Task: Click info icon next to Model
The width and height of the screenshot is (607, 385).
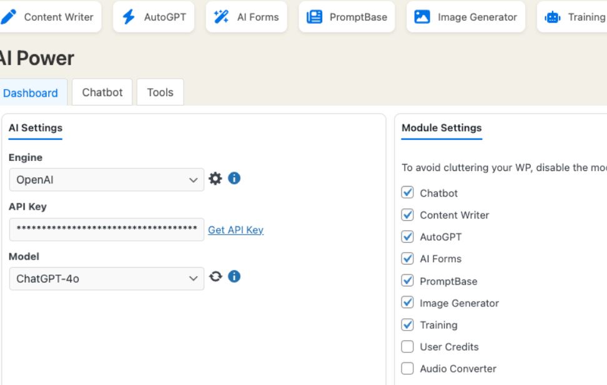Action: 234,276
